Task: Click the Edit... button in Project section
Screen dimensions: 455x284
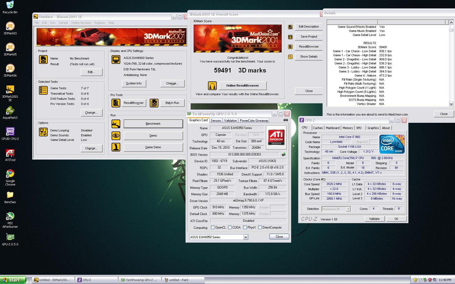Action: [91, 72]
